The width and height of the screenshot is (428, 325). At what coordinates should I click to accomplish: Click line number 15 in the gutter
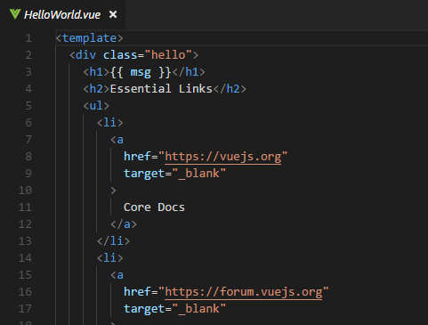coord(25,275)
